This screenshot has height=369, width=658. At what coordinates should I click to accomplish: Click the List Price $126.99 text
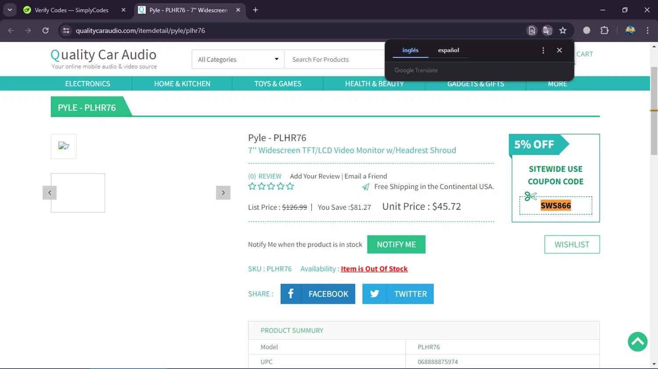click(x=277, y=207)
